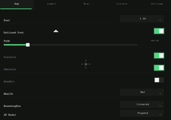Turn off the Distance toggle
Image resolution: width=171 pixels, height=120 pixels.
point(159,55)
